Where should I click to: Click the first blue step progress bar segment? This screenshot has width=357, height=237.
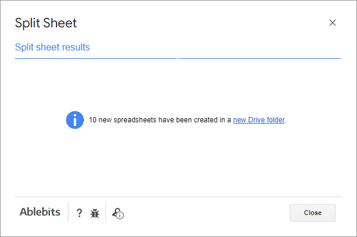[96, 58]
